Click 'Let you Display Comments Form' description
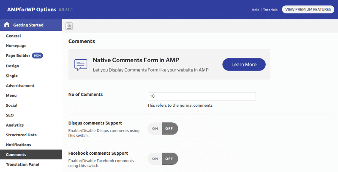 pos(151,70)
